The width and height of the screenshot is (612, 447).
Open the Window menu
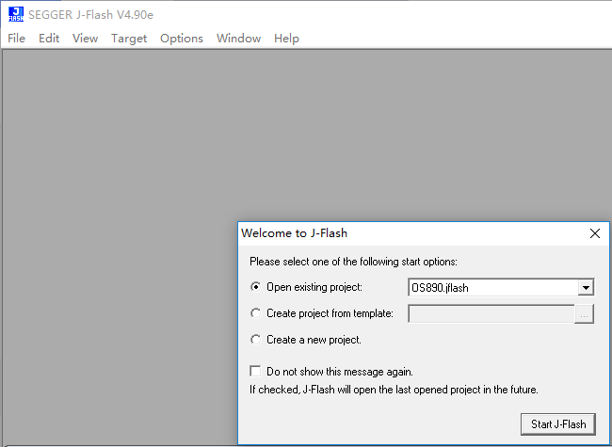[x=238, y=39]
